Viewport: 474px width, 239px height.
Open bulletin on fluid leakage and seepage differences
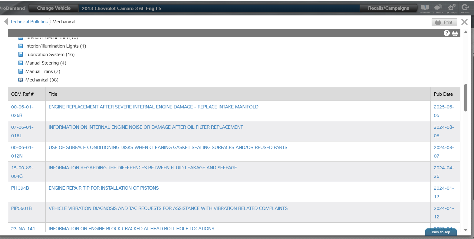(143, 168)
